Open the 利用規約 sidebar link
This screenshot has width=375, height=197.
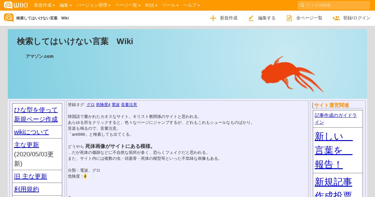tap(27, 189)
